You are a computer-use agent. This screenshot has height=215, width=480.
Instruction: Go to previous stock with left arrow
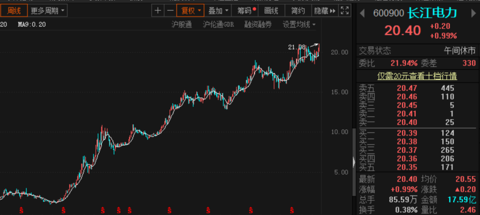362,13
